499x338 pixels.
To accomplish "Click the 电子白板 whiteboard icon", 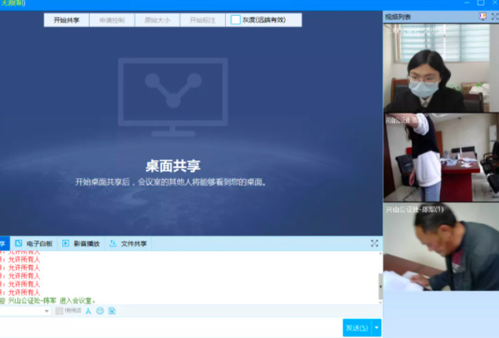I will pyautogui.click(x=18, y=243).
